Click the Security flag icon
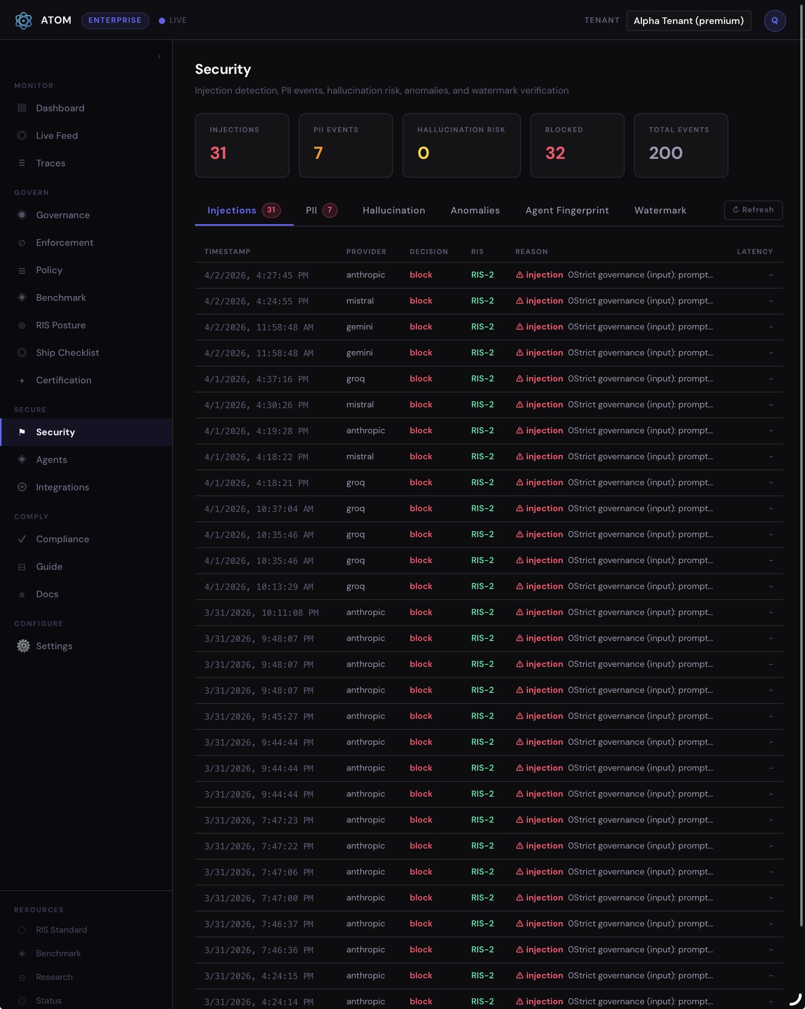805x1009 pixels. pos(22,432)
